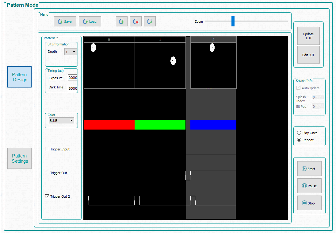
Task: Save the pattern sequence
Action: click(x=65, y=21)
